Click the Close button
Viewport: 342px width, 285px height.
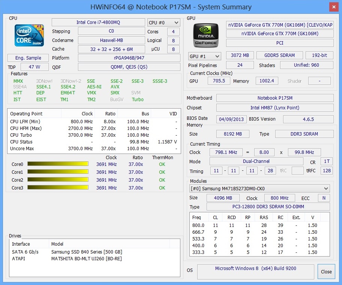[x=326, y=272]
